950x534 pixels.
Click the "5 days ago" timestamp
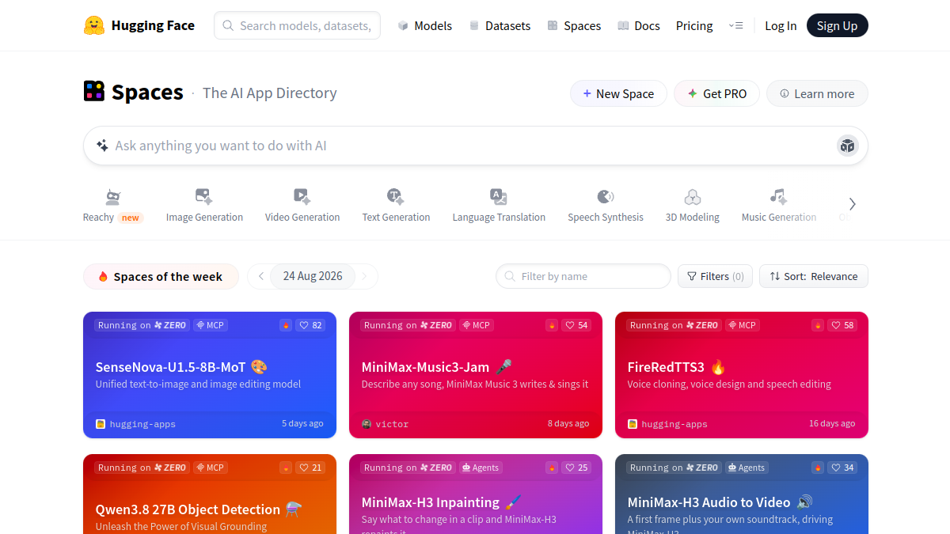(x=302, y=423)
